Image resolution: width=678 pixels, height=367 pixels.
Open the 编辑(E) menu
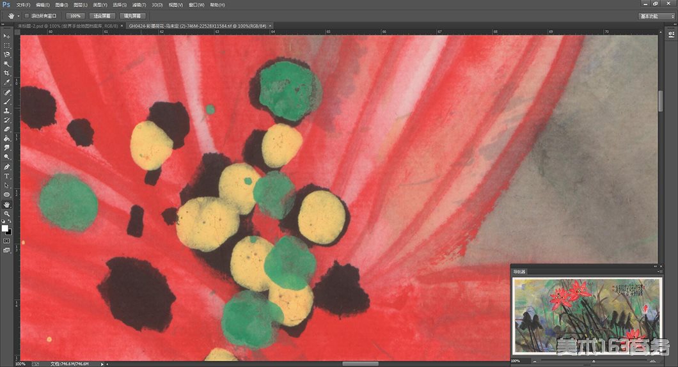tap(42, 4)
